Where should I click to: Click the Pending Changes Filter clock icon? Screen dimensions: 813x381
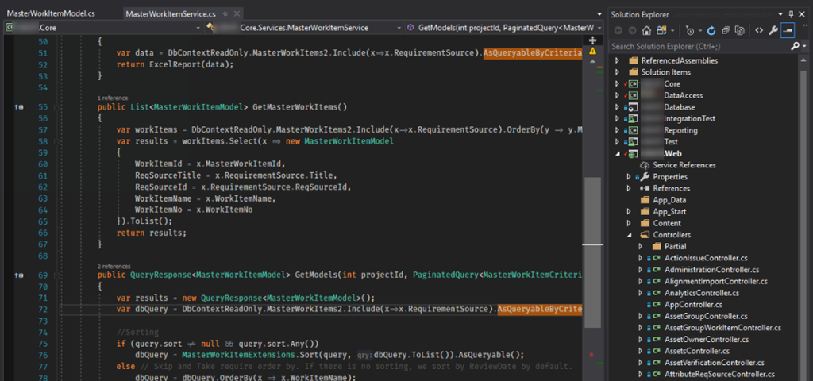(689, 31)
